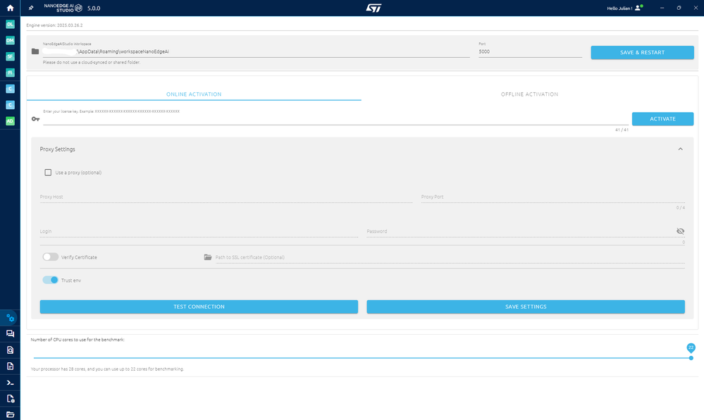Click the Password field
704x420 pixels.
pos(521,231)
